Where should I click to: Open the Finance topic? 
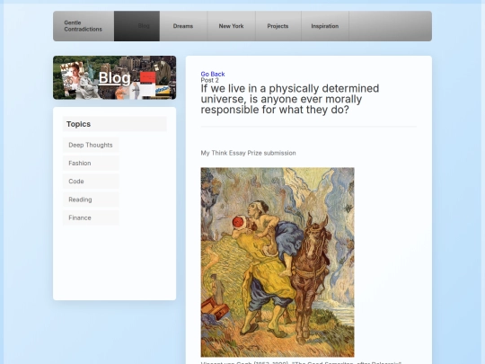91,218
